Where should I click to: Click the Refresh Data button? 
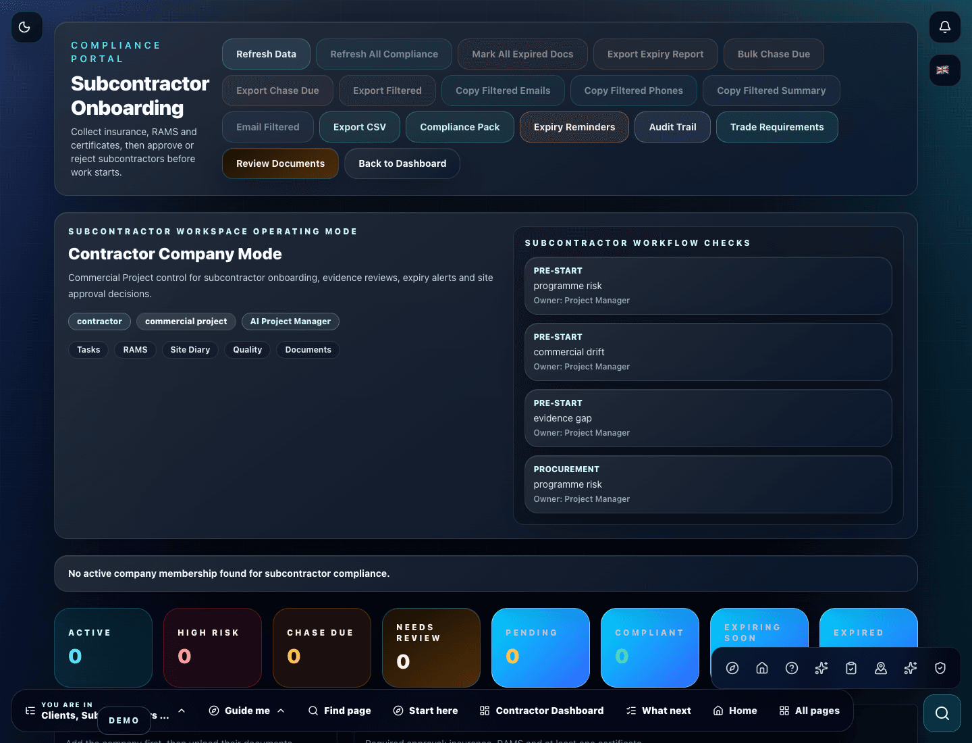coord(266,54)
